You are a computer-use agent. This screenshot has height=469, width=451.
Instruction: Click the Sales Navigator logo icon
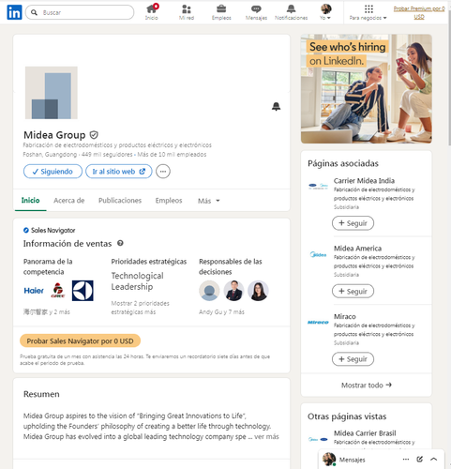(x=26, y=231)
